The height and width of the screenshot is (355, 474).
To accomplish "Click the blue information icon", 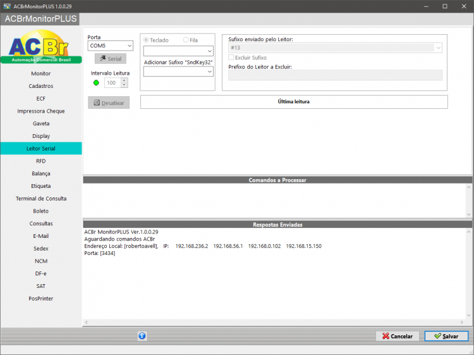I will (x=142, y=335).
